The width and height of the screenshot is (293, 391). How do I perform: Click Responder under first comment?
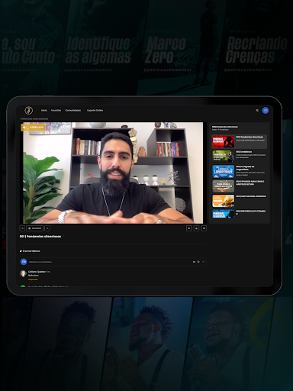(33, 280)
